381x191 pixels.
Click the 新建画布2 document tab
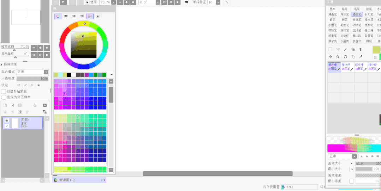coord(79,180)
